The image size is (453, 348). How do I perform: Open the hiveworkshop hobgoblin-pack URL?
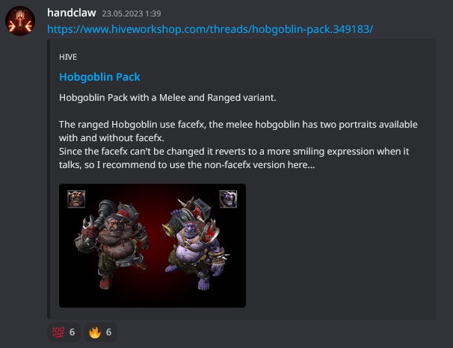[210, 29]
